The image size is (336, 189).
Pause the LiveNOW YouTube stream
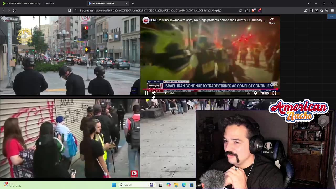click(146, 93)
